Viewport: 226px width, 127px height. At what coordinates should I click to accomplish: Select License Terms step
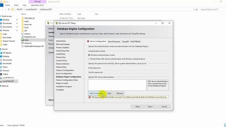pos(61,60)
